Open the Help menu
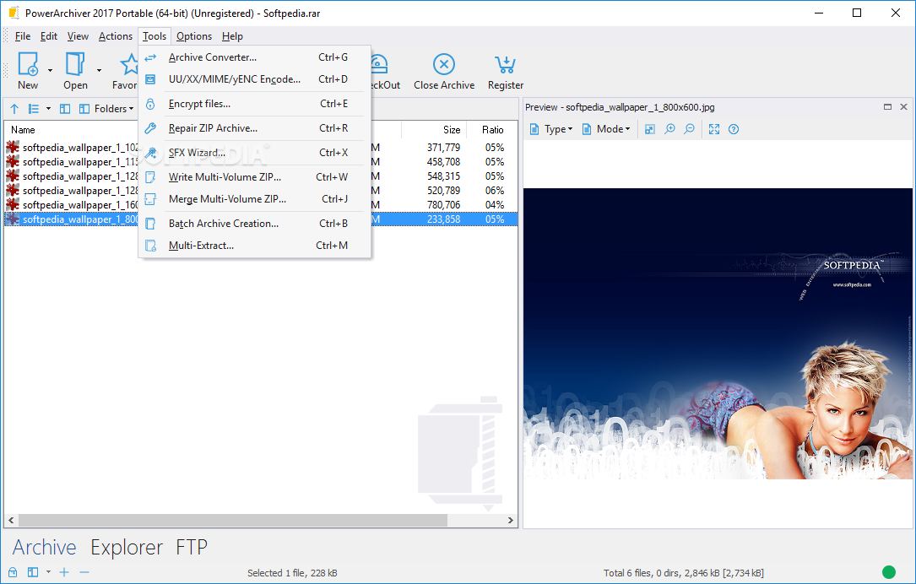The image size is (916, 584). point(232,36)
